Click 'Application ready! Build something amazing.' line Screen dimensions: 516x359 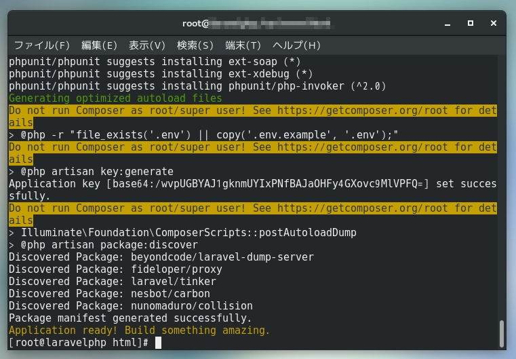click(140, 330)
